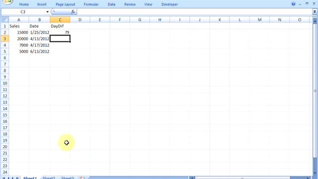The height and width of the screenshot is (179, 318).
Task: Click the Insert Function fx icon
Action: (x=73, y=12)
